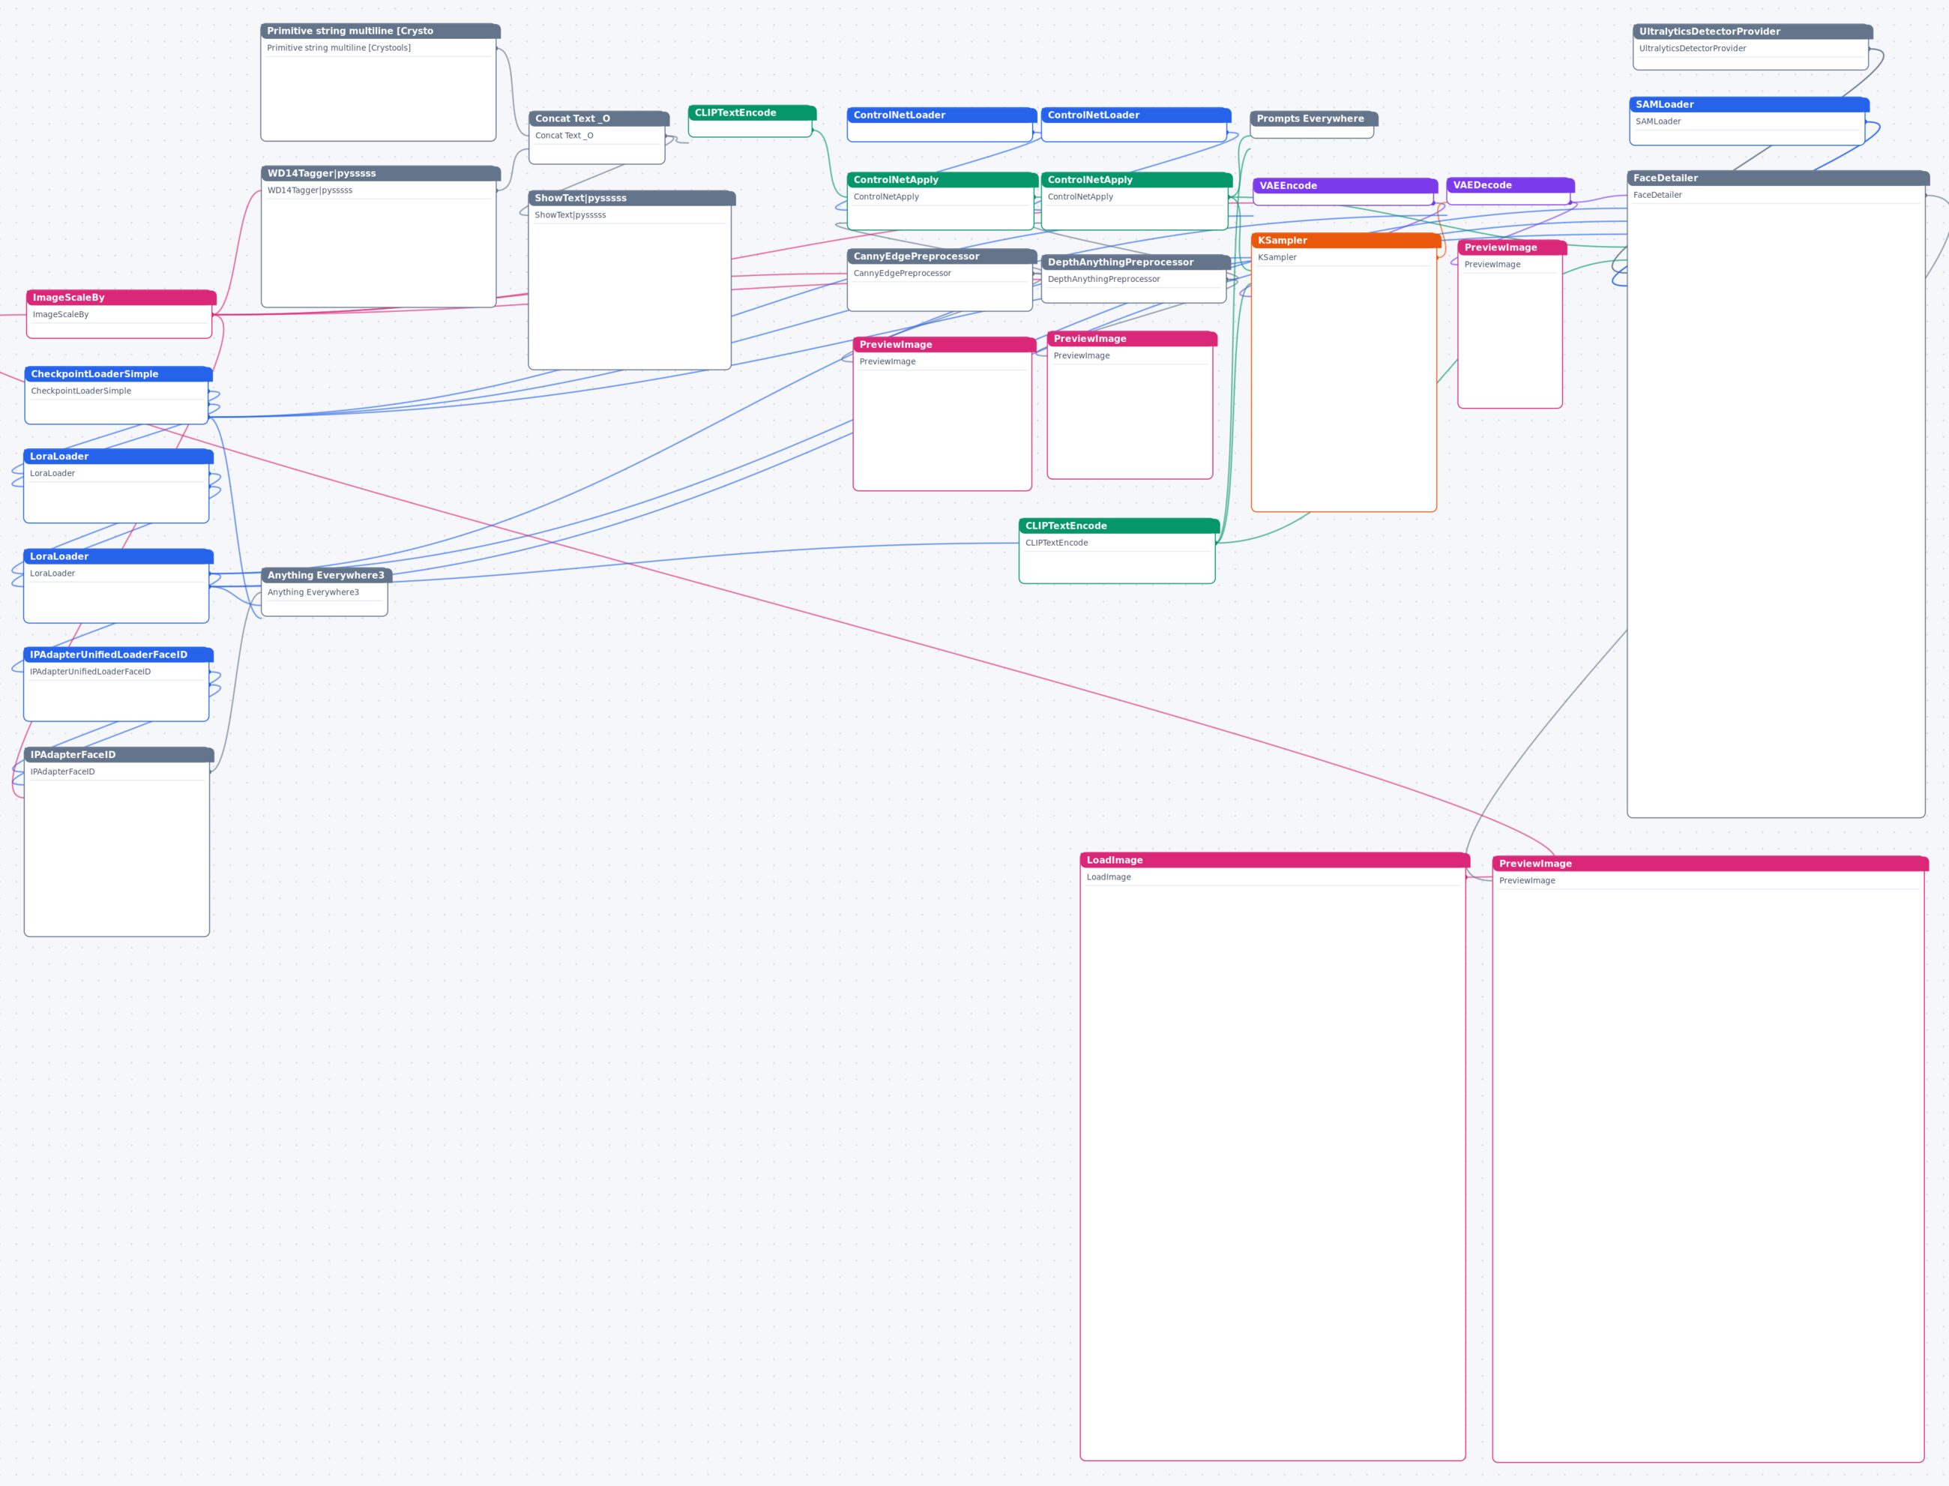Viewport: 1949px width, 1486px height.
Task: Select the ControlNetLoader header next to CLIPTextEncode
Action: 942,115
